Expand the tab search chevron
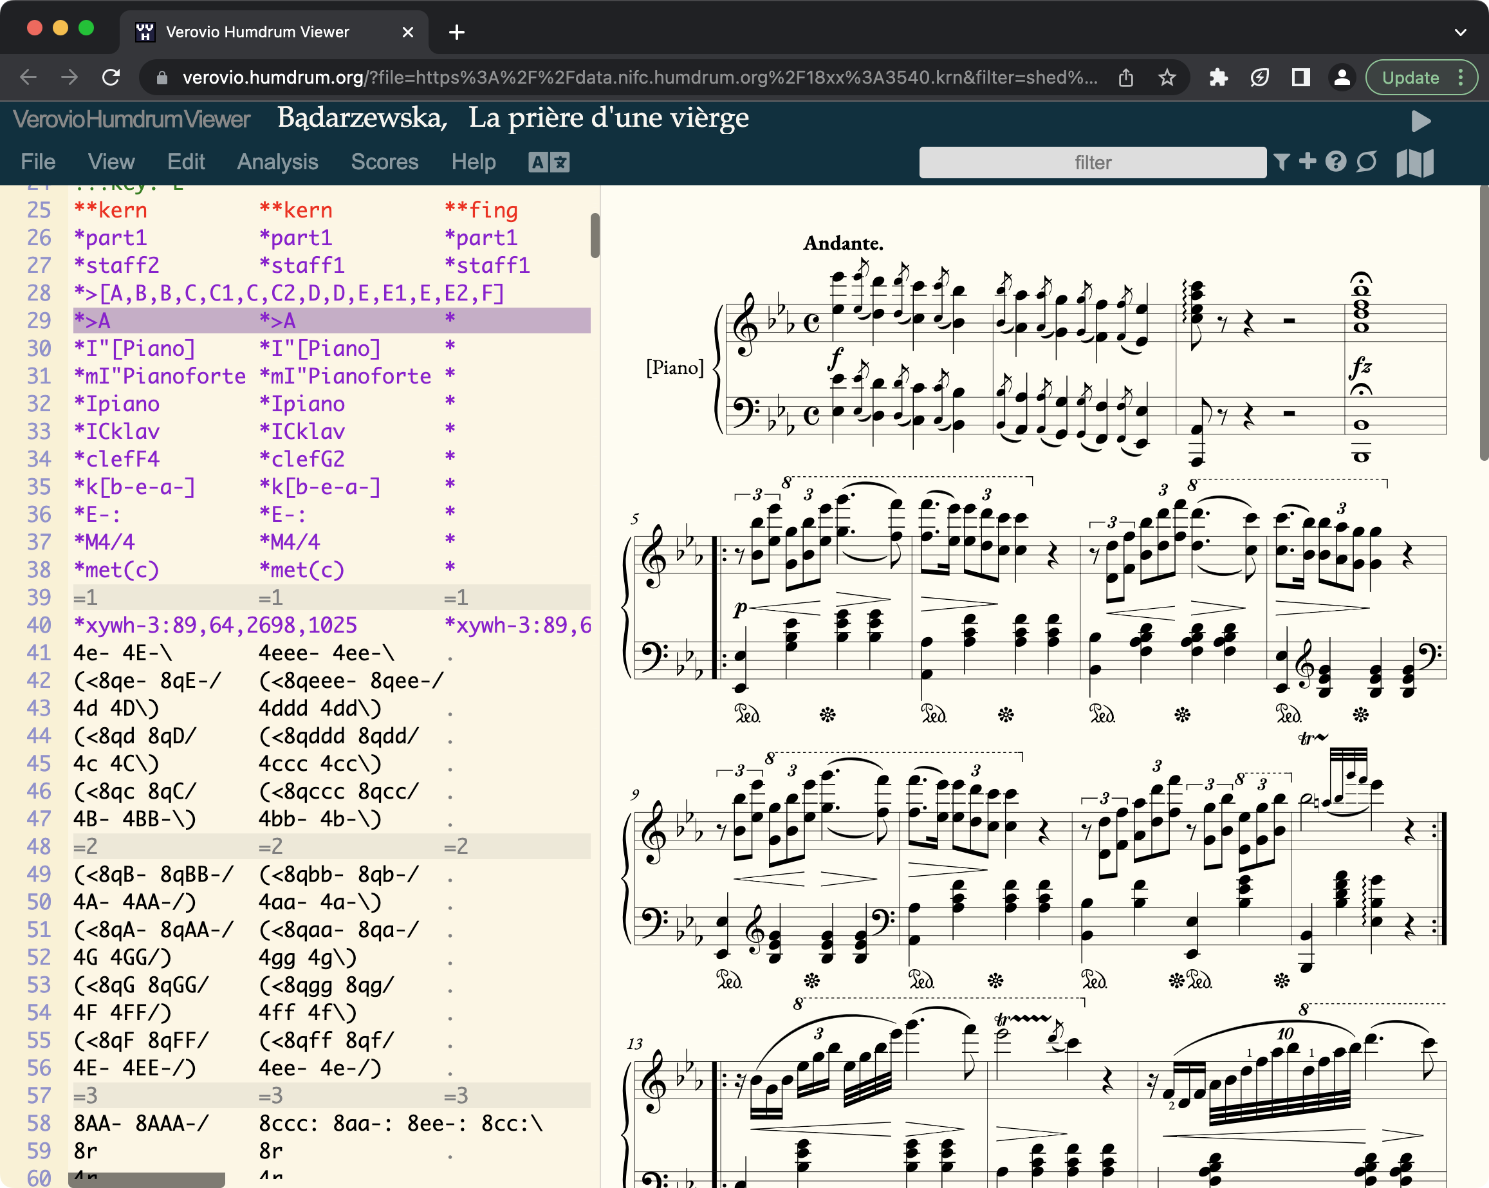Viewport: 1489px width, 1188px height. [x=1460, y=32]
